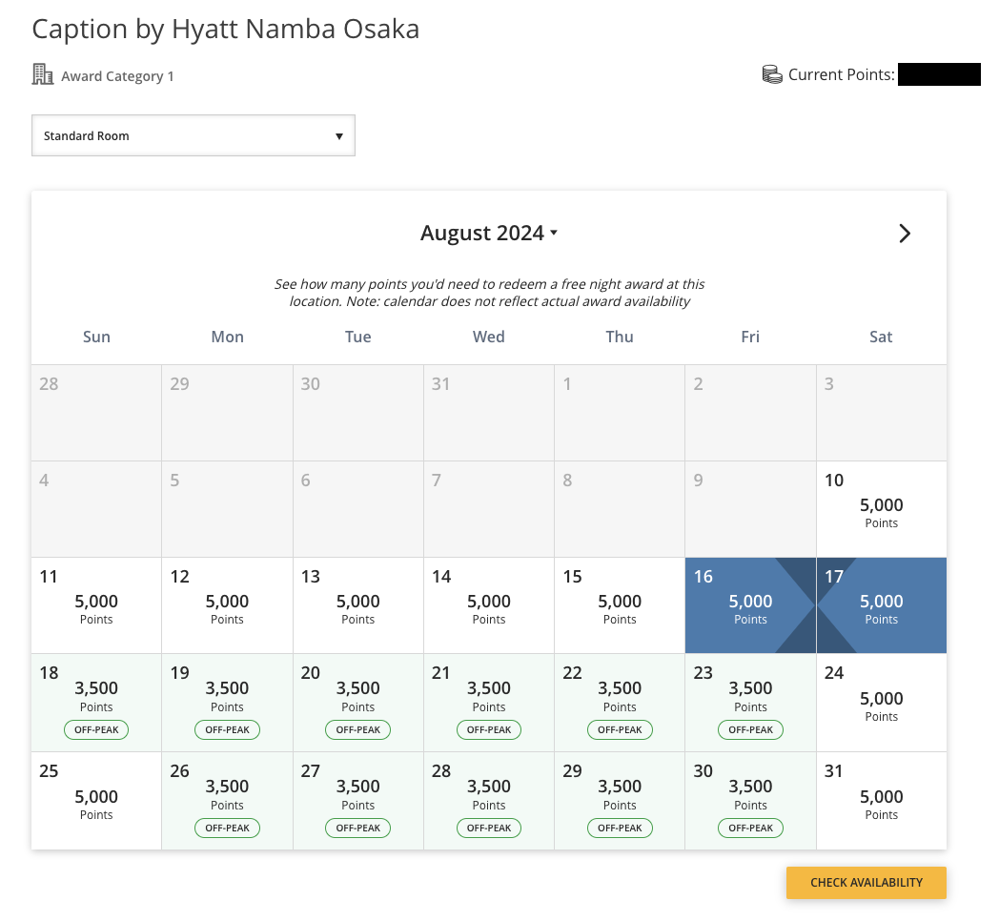This screenshot has height=921, width=999.
Task: Pick August 25 for 5,000 points
Action: click(x=96, y=801)
